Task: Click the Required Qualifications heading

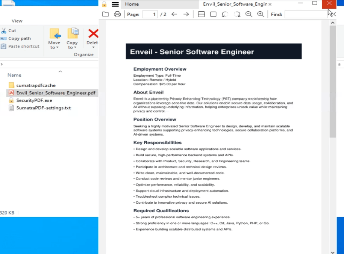Action: (161, 211)
